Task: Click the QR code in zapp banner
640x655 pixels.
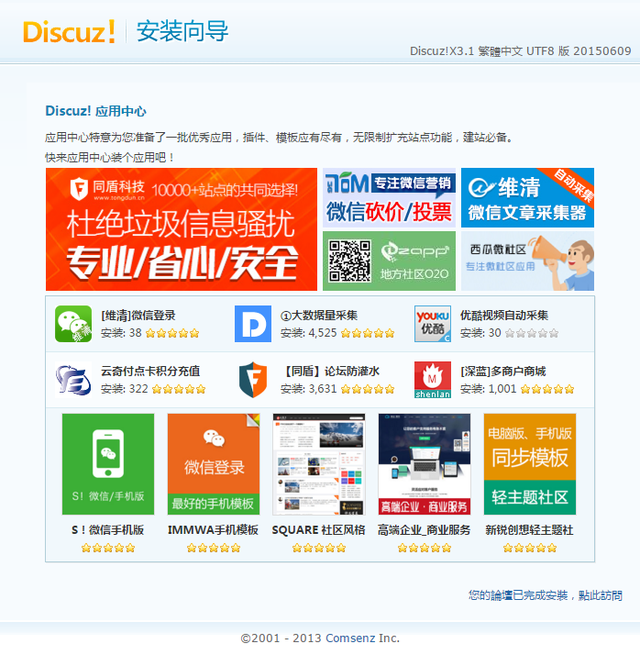Action: 349,261
